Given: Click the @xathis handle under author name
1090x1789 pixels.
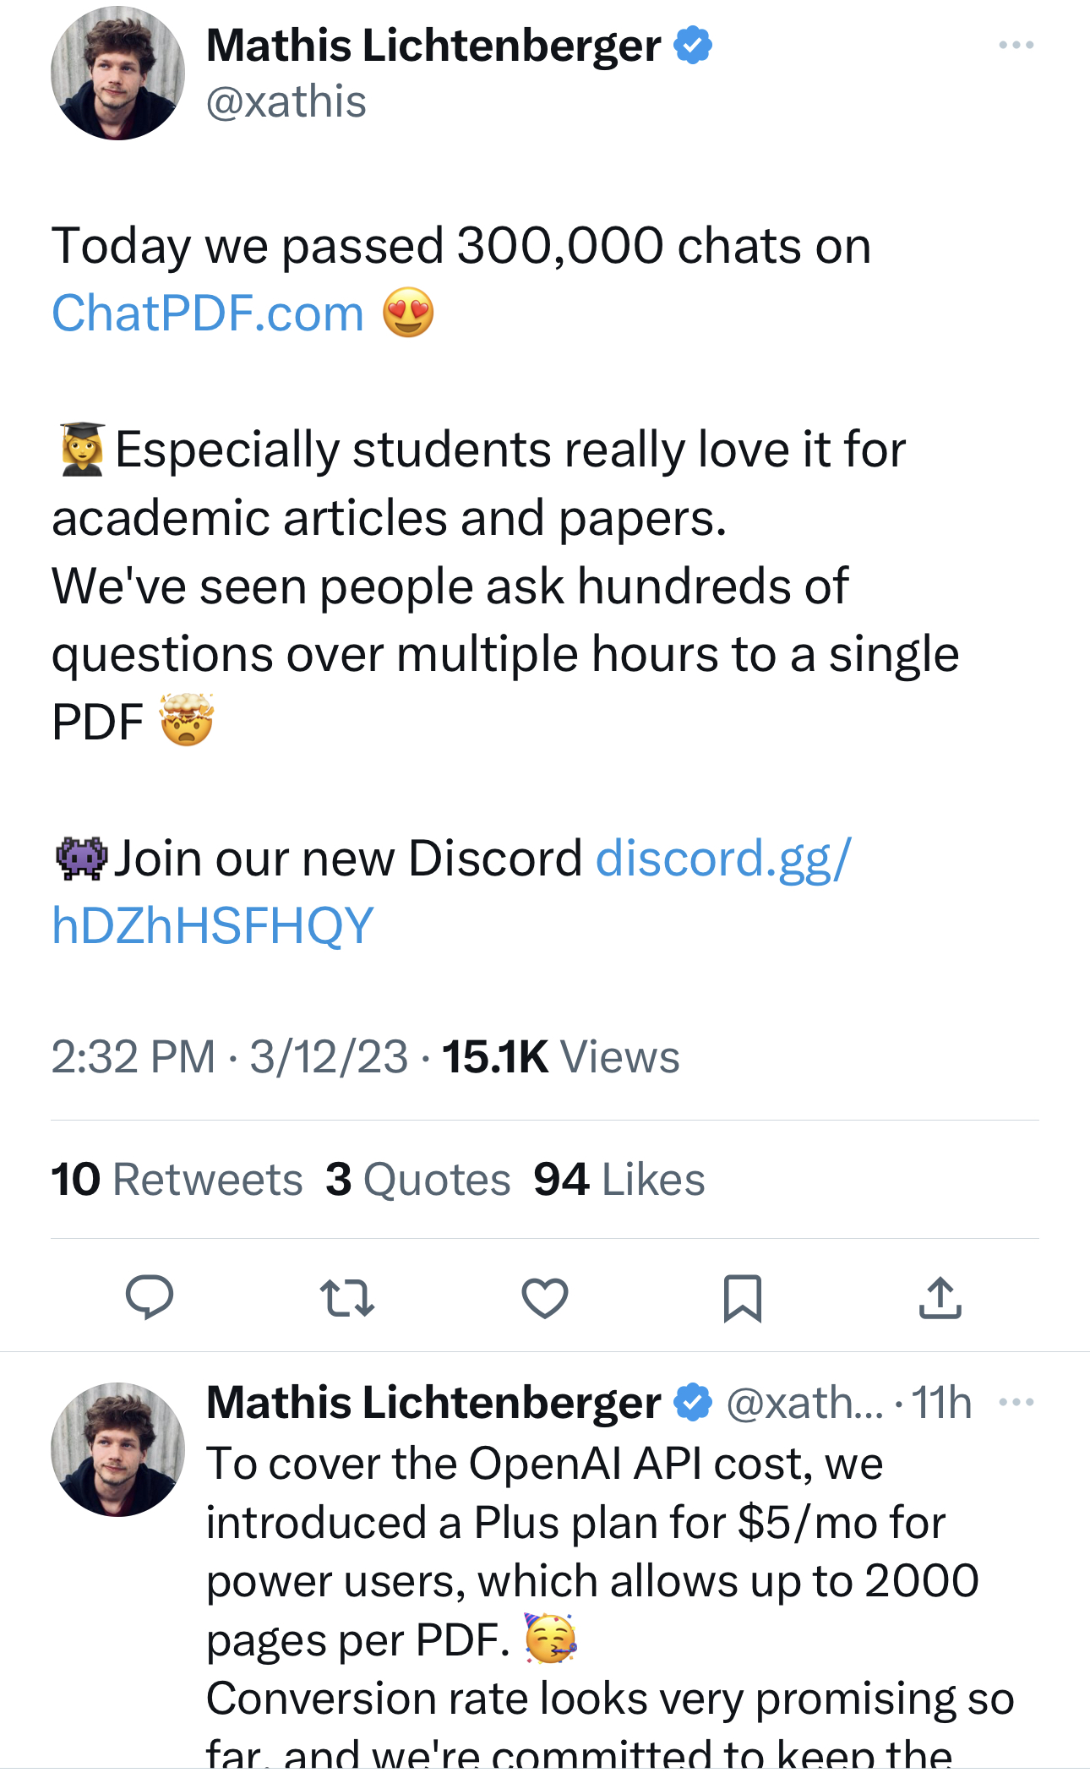Looking at the screenshot, I should (x=286, y=102).
